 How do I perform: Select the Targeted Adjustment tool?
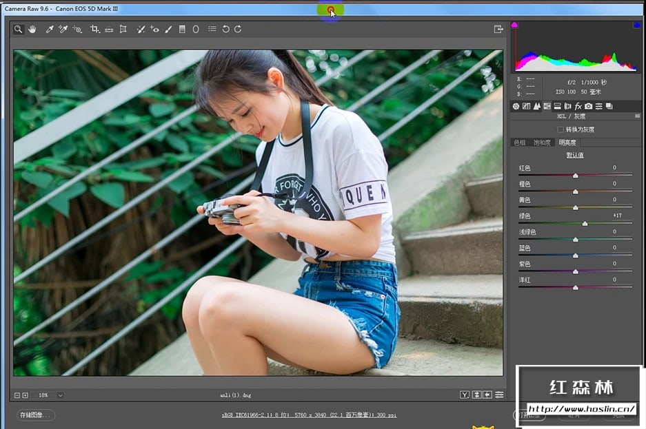coord(77,29)
